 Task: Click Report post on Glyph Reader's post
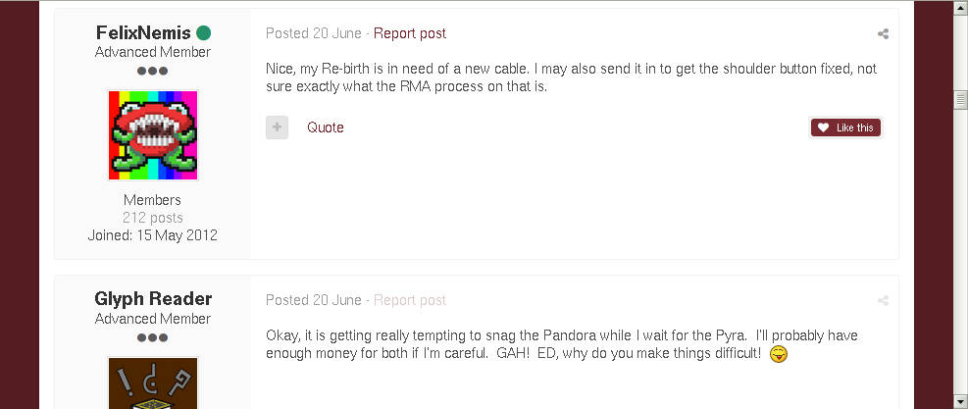pyautogui.click(x=410, y=300)
